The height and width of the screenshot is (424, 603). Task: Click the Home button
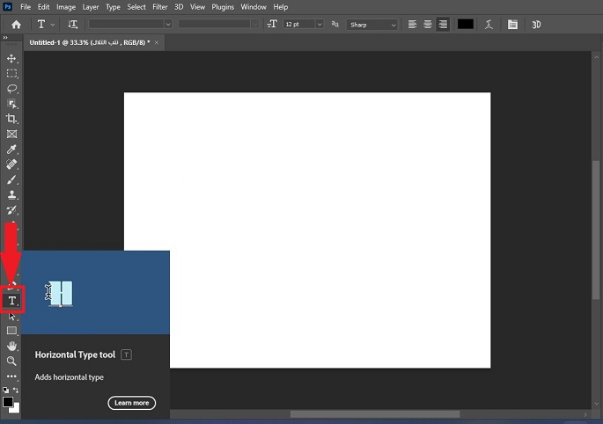coord(16,25)
